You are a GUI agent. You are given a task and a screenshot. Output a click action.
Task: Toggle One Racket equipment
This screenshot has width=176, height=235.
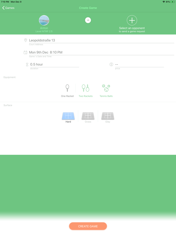(x=67, y=91)
